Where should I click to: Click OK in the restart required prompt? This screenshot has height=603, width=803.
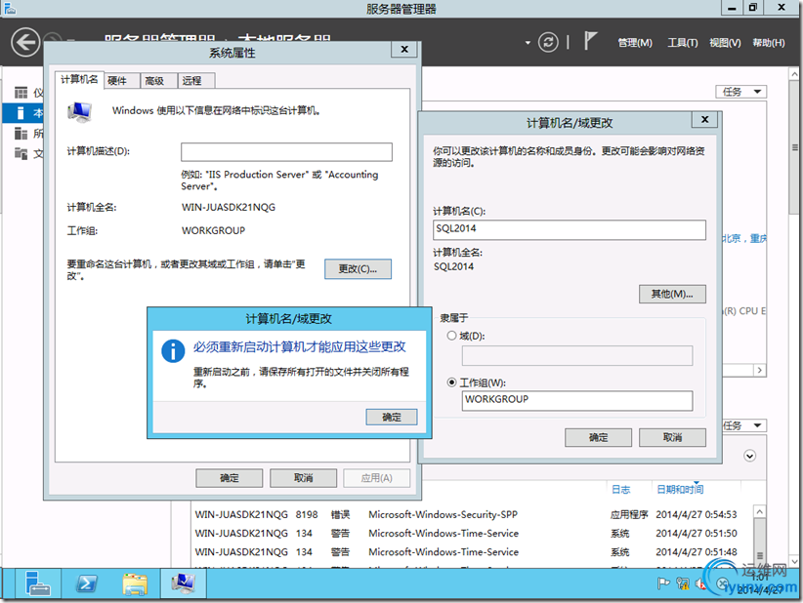click(392, 417)
